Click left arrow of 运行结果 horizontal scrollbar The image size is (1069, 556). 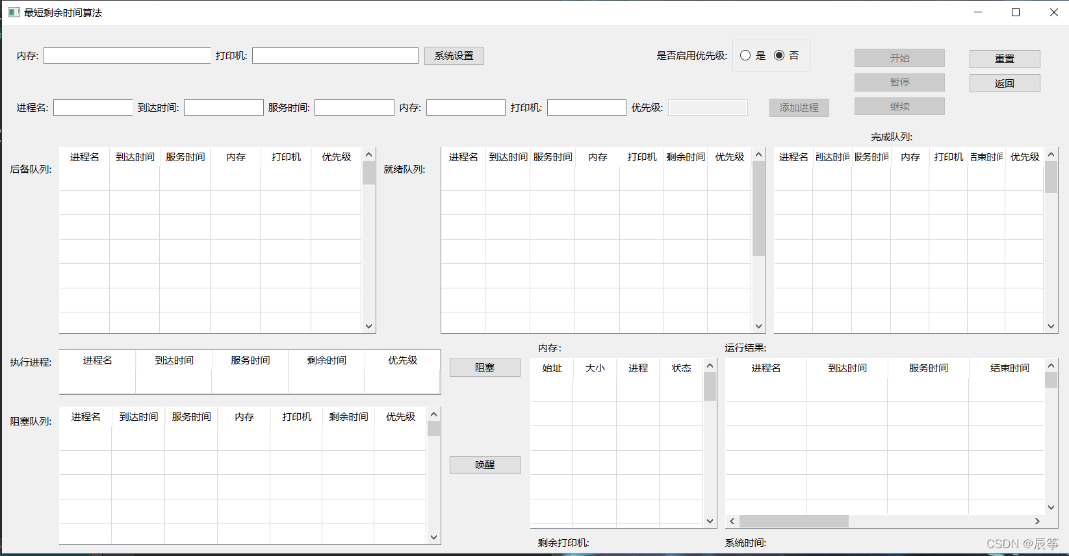click(732, 522)
